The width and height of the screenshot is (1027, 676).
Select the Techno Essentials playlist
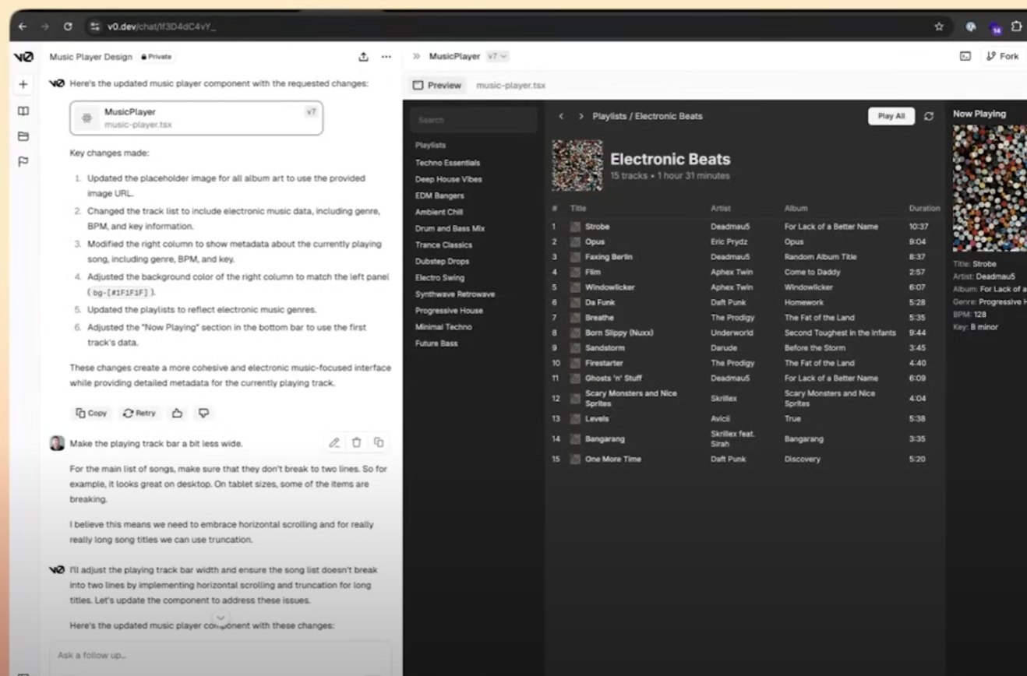coord(447,163)
